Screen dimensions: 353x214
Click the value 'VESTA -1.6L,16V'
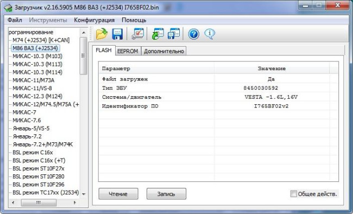(271, 97)
